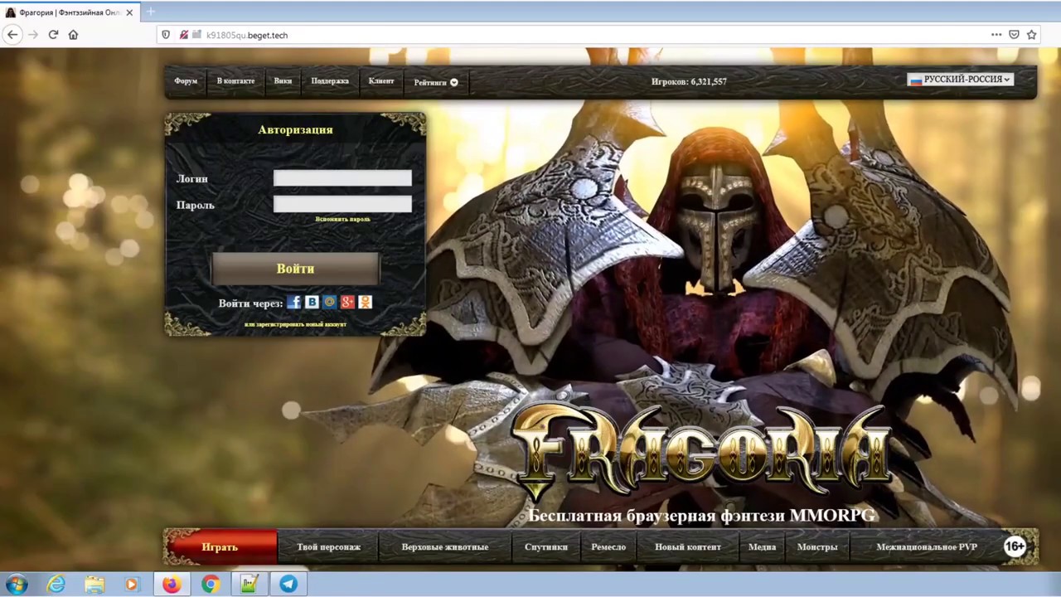This screenshot has height=597, width=1061.
Task: Click the Pocket save icon
Action: point(1014,35)
